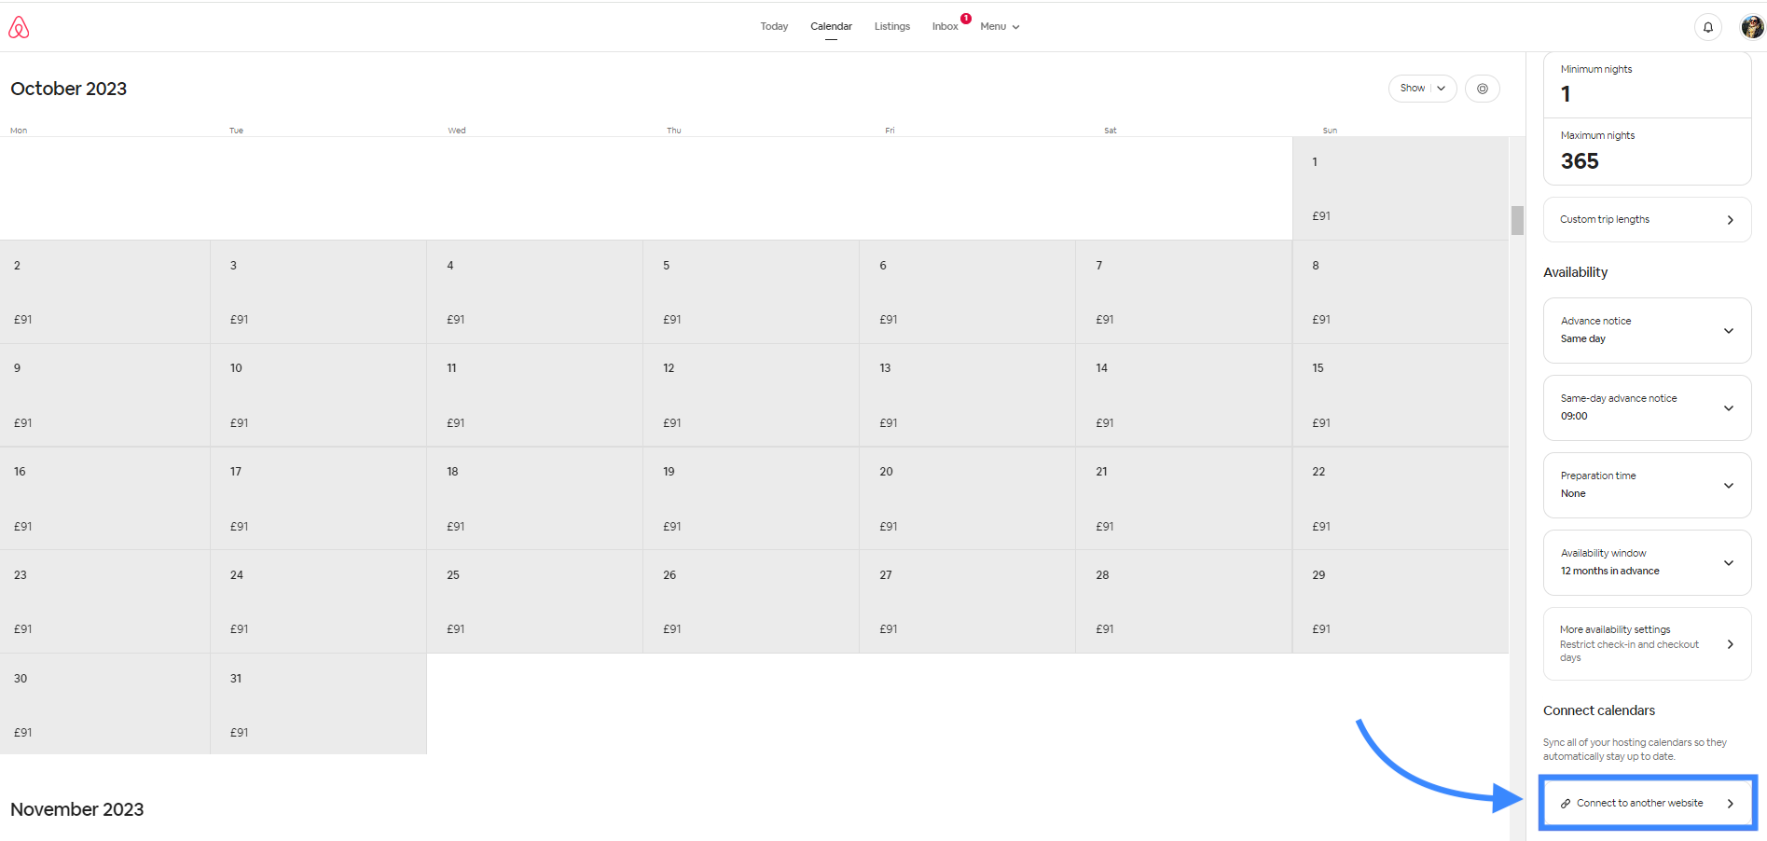Expand the Advance notice dropdown
Image resolution: width=1767 pixels, height=841 pixels.
(x=1728, y=331)
